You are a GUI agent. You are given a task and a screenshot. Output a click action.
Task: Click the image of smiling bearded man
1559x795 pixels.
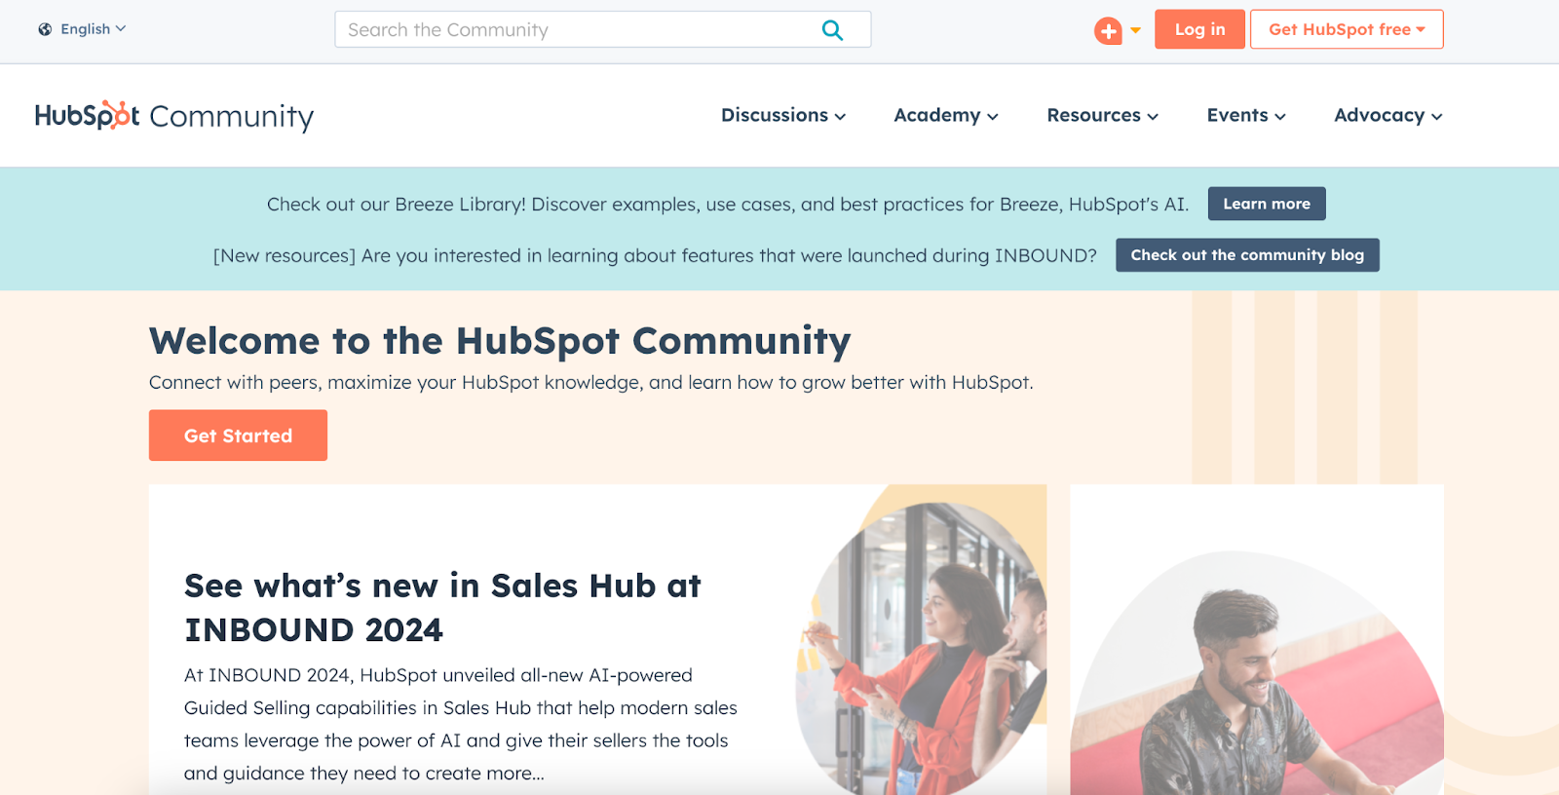click(1257, 674)
